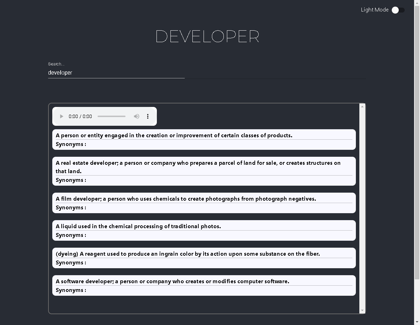Click the speaker icon on the audio player
Viewport: 420px width, 325px height.
(x=136, y=116)
